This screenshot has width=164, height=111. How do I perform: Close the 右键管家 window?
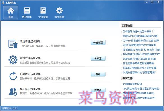click(158, 2)
